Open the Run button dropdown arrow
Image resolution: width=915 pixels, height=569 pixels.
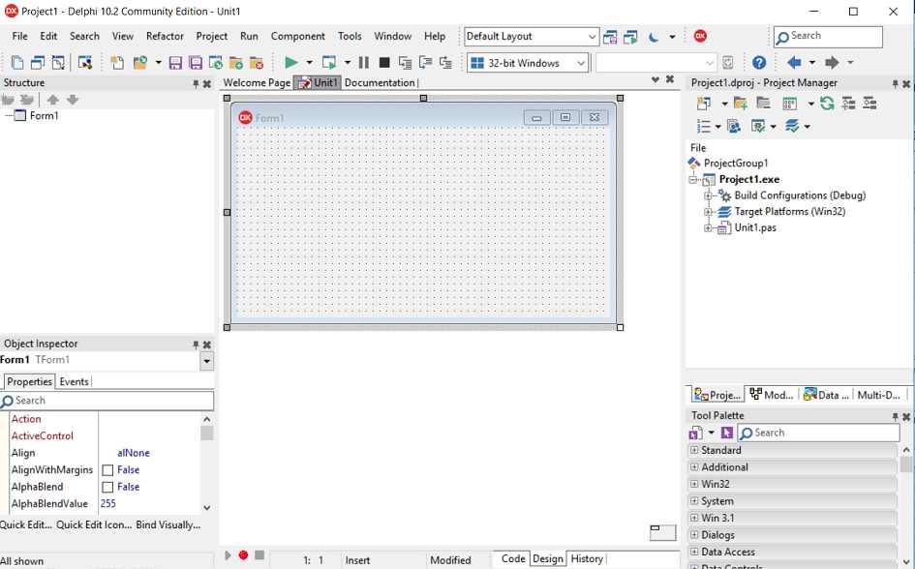pos(309,62)
